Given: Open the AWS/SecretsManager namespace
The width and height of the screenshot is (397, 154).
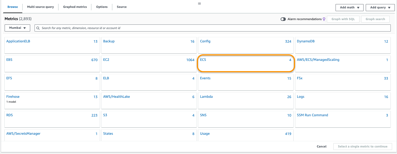Looking at the screenshot, I should pos(52,135).
